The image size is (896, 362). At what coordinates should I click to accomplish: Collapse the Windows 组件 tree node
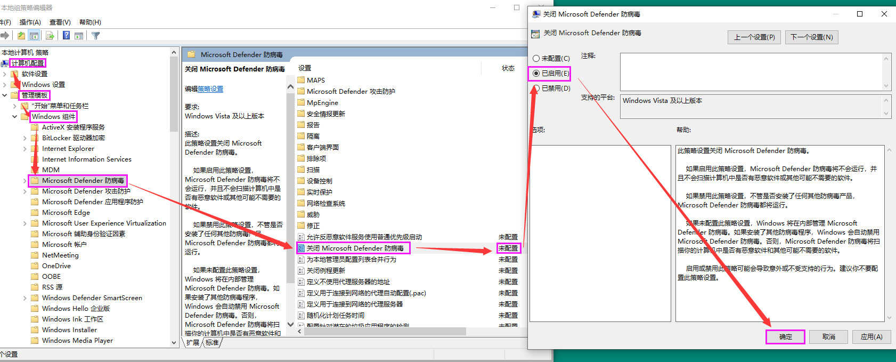click(15, 116)
